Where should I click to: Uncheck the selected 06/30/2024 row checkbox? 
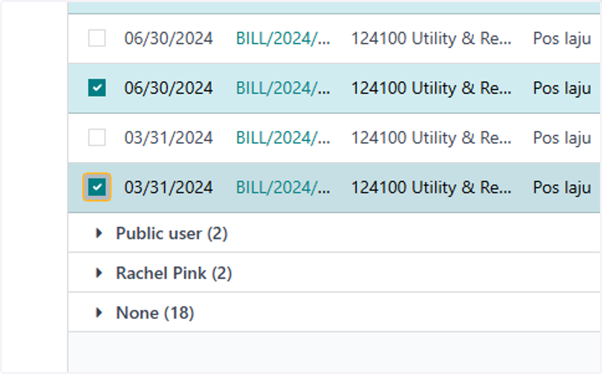[x=97, y=88]
